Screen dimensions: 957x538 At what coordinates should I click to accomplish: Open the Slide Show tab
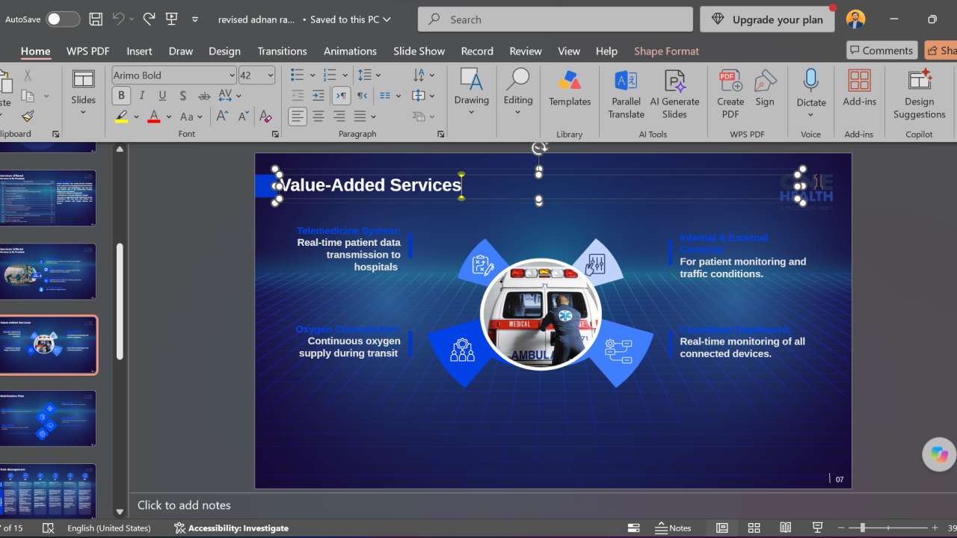(x=419, y=51)
